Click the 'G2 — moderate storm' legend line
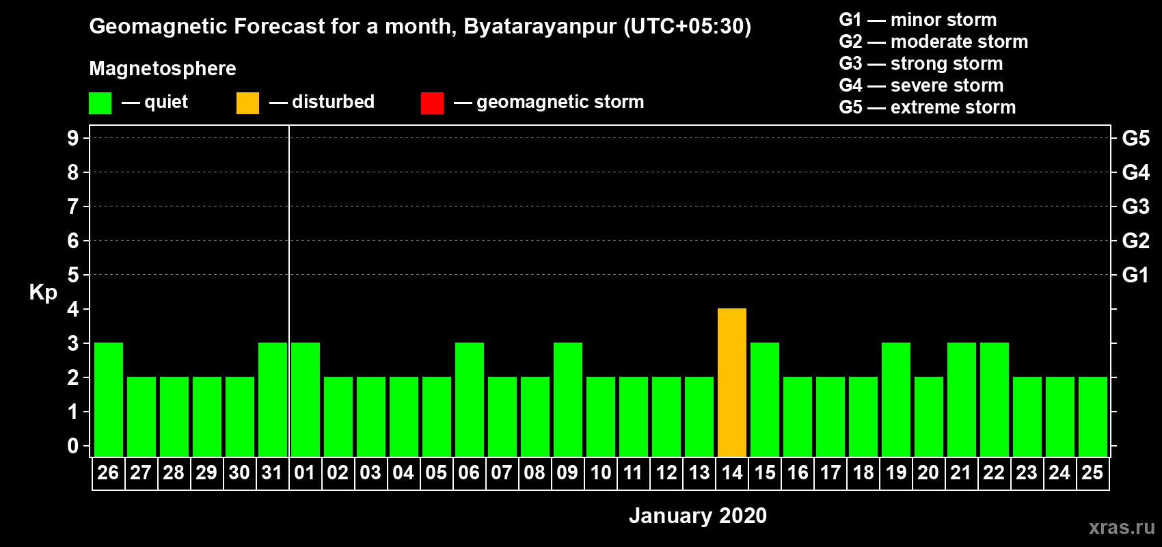This screenshot has height=547, width=1162. pos(934,42)
